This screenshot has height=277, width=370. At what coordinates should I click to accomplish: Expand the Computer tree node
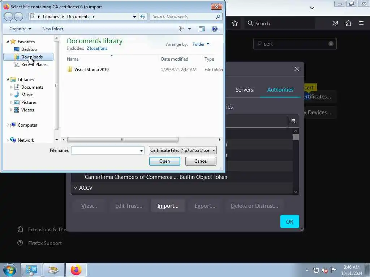(8, 125)
